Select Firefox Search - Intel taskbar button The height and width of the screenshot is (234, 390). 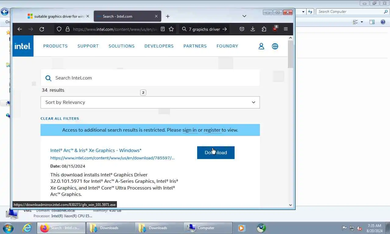(x=61, y=228)
